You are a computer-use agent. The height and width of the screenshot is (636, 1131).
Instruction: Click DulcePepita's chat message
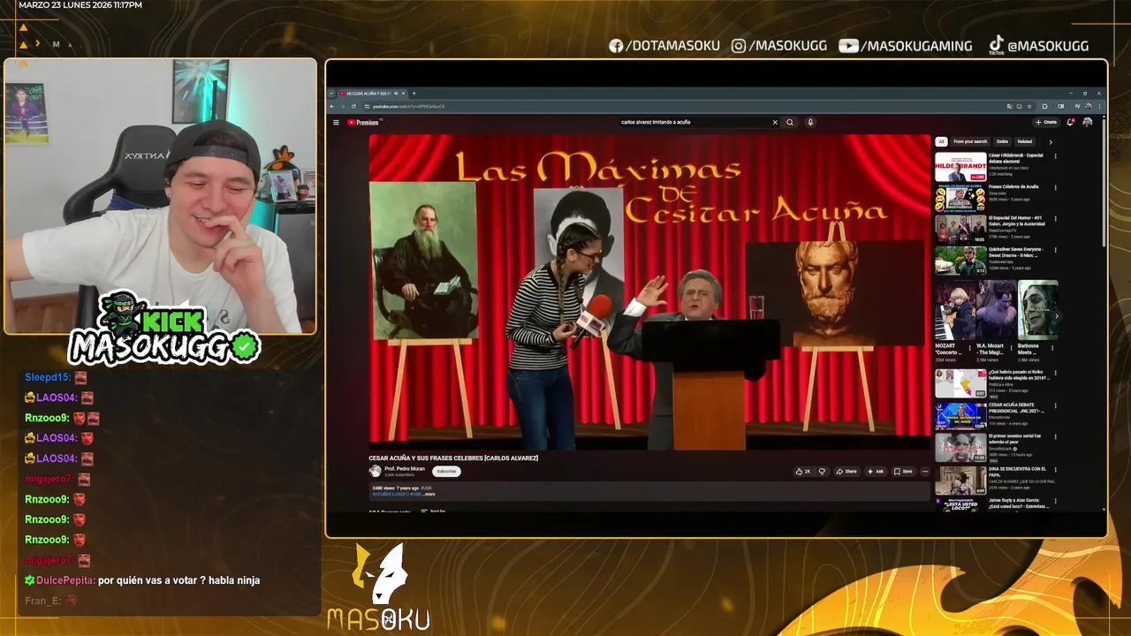[142, 580]
